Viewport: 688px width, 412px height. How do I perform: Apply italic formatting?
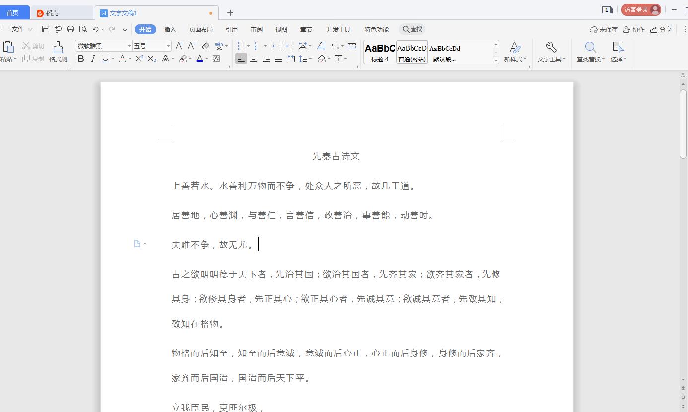click(93, 59)
